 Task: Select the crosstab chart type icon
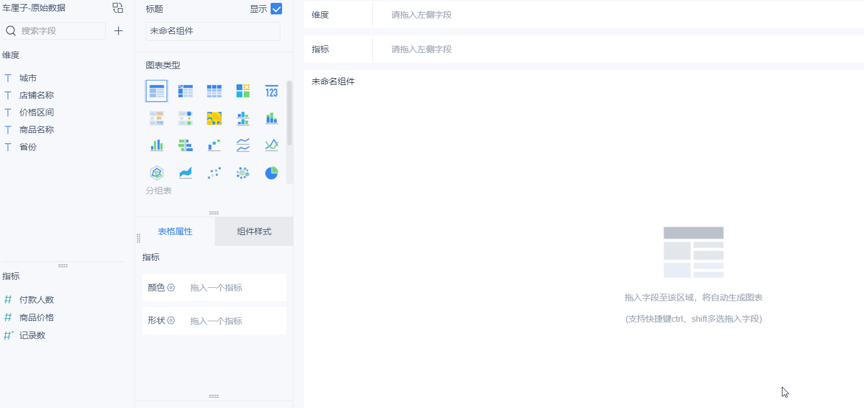pos(185,90)
